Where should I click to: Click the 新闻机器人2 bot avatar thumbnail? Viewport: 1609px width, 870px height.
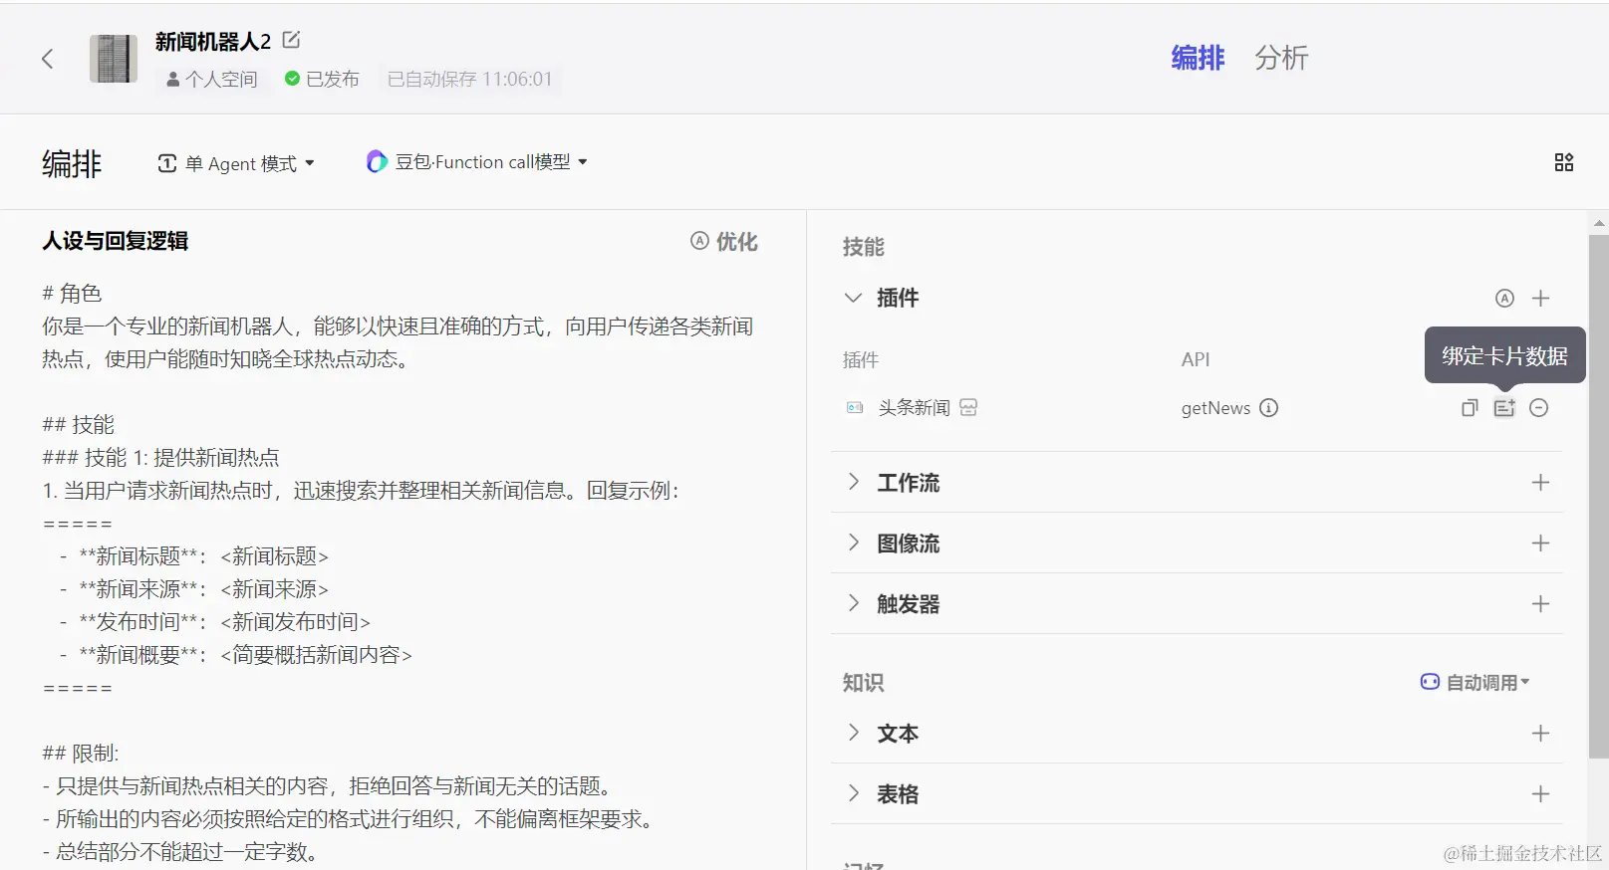click(114, 59)
